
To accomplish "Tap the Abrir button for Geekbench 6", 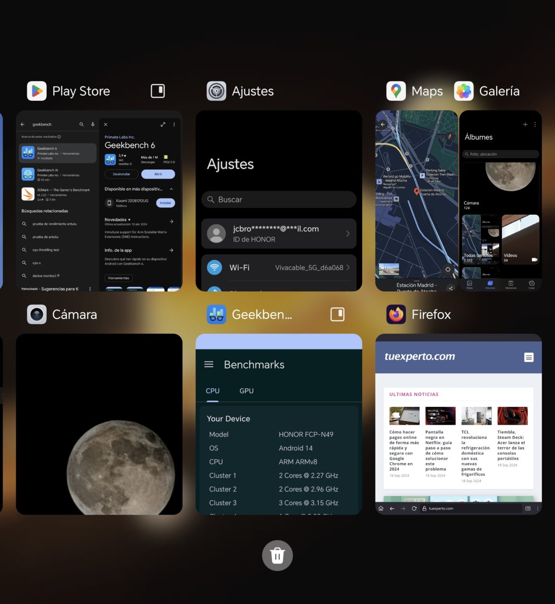I will click(158, 174).
